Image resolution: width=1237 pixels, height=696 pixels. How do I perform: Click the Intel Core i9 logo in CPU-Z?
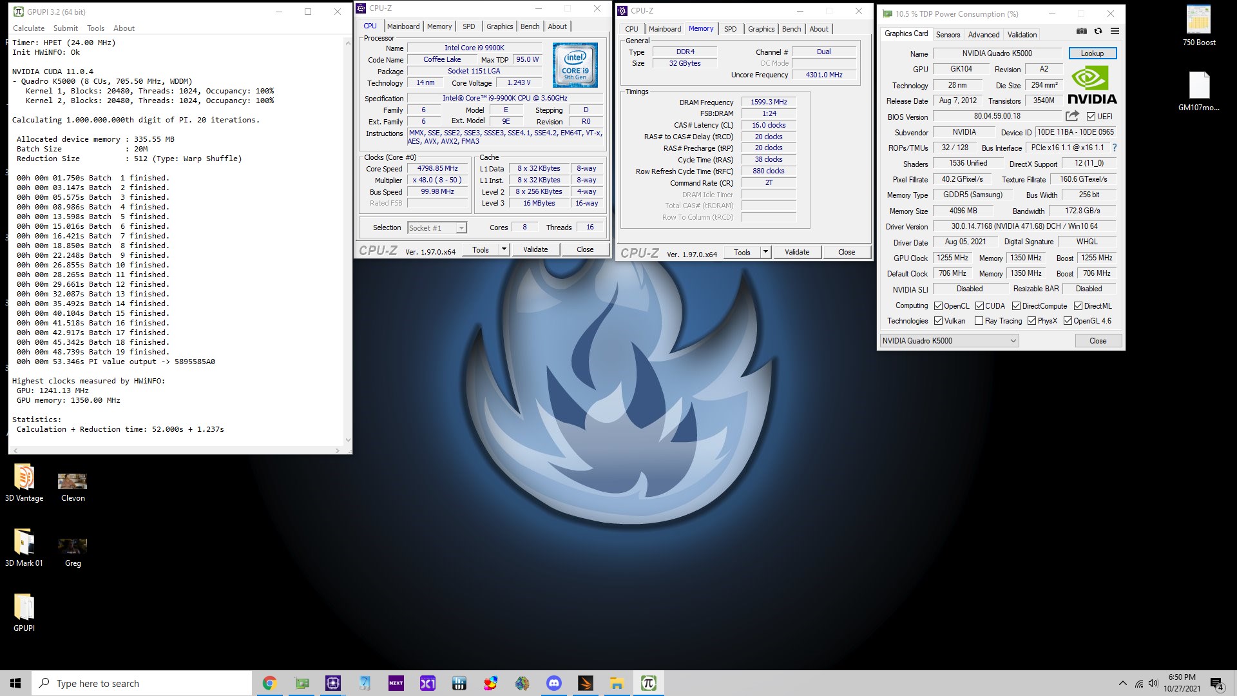(x=575, y=65)
